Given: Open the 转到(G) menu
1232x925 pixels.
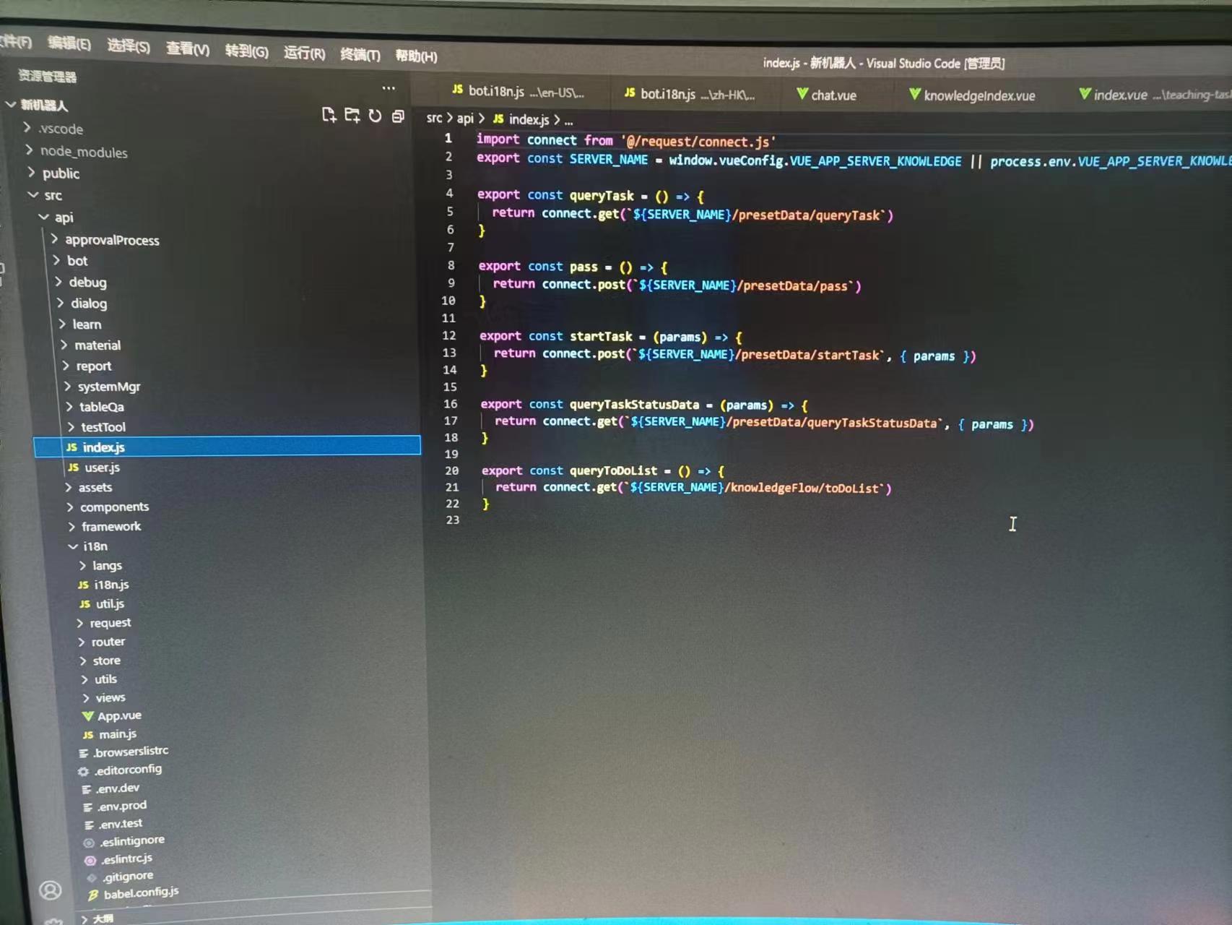Looking at the screenshot, I should pyautogui.click(x=246, y=51).
